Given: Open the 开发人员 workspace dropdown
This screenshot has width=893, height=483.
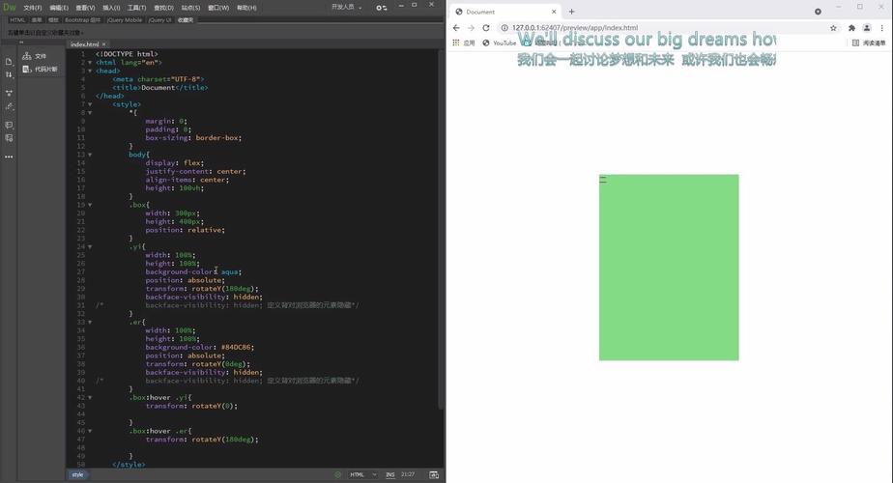Looking at the screenshot, I should [347, 7].
